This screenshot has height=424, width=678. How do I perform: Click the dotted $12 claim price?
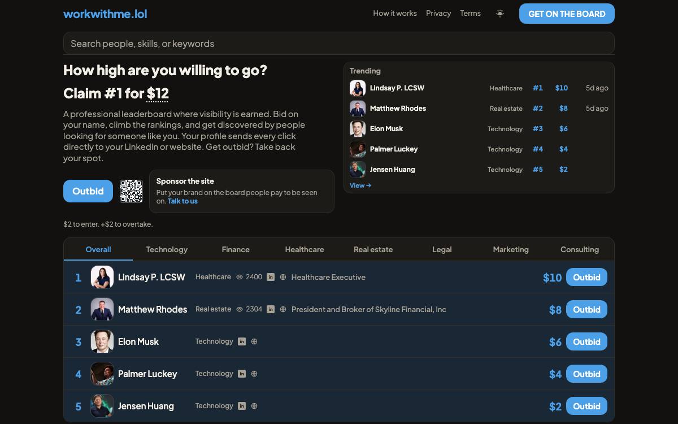[x=158, y=93]
